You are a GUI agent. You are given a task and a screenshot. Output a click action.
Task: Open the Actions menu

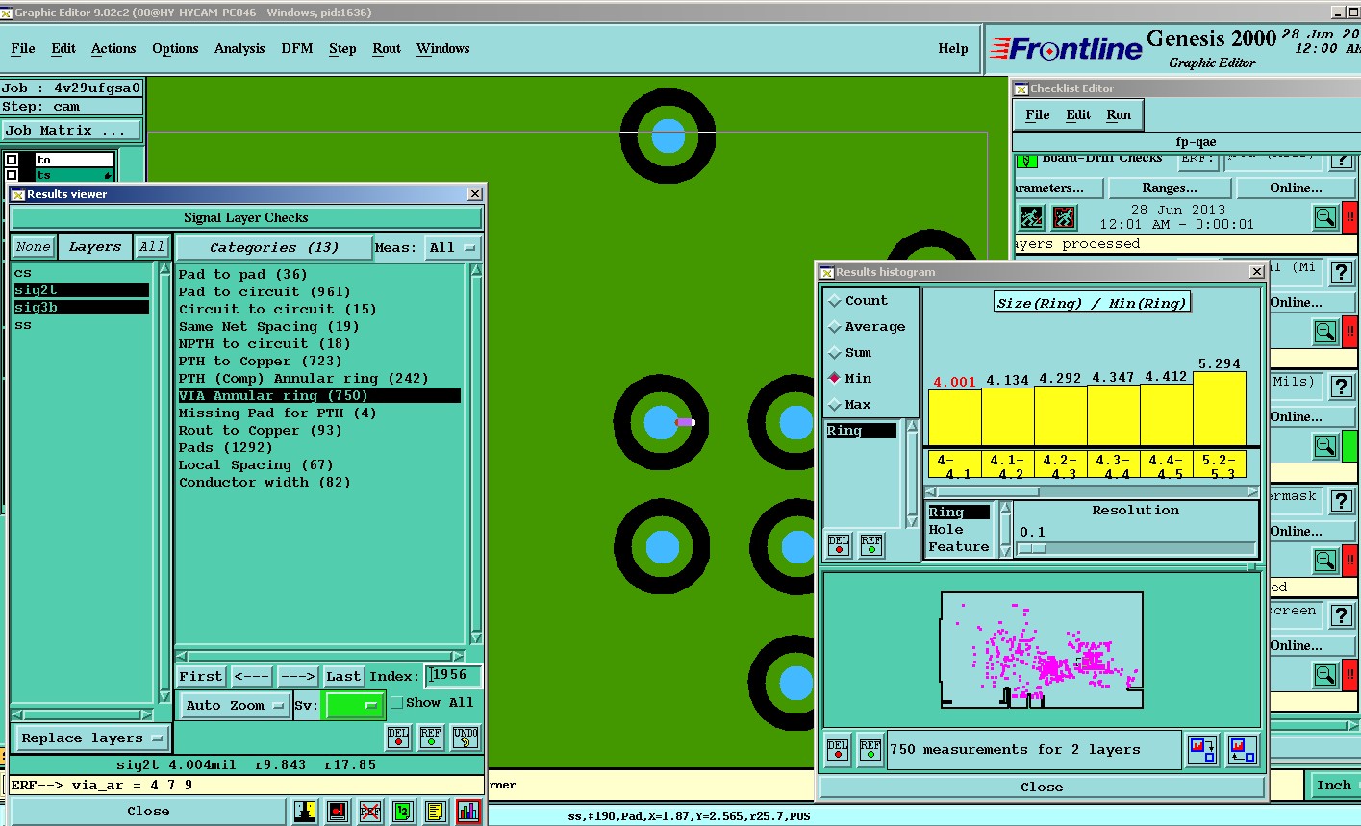tap(113, 48)
